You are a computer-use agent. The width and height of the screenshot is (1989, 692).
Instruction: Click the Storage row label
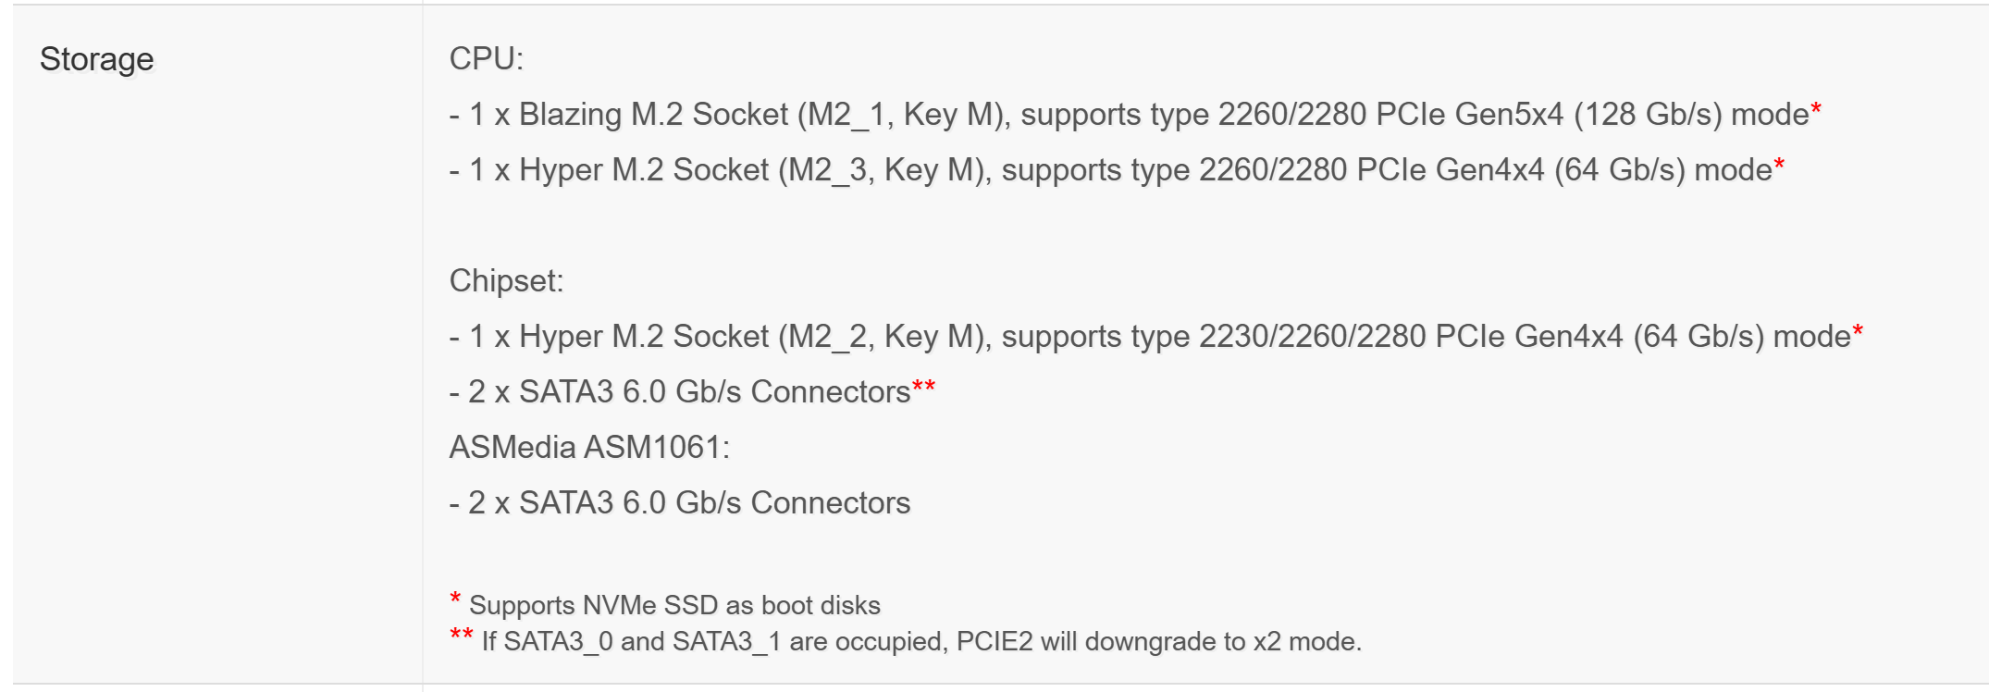pos(96,59)
